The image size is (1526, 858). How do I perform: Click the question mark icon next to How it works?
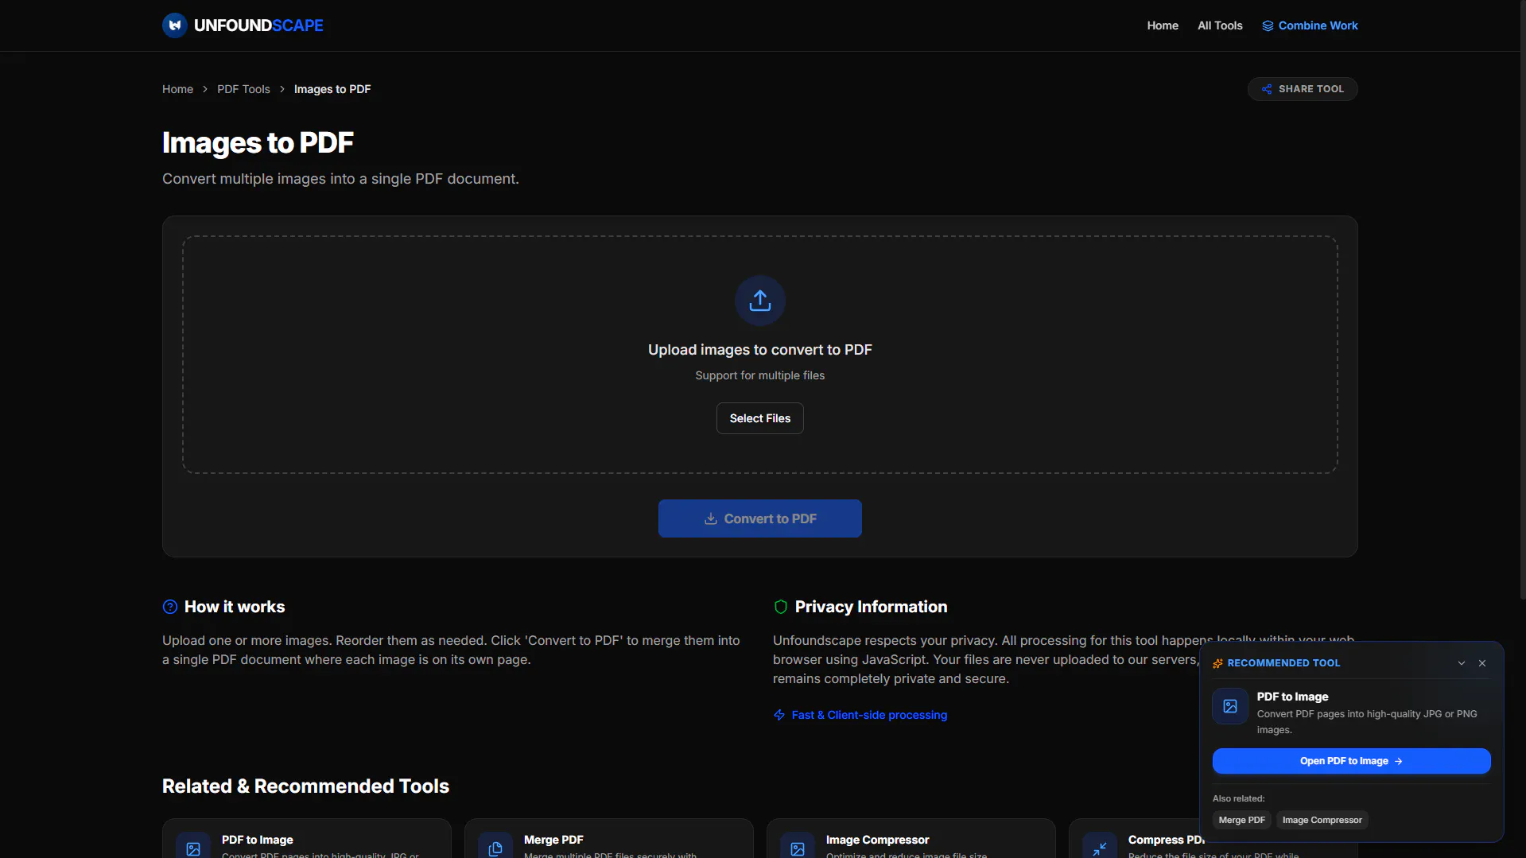170,607
